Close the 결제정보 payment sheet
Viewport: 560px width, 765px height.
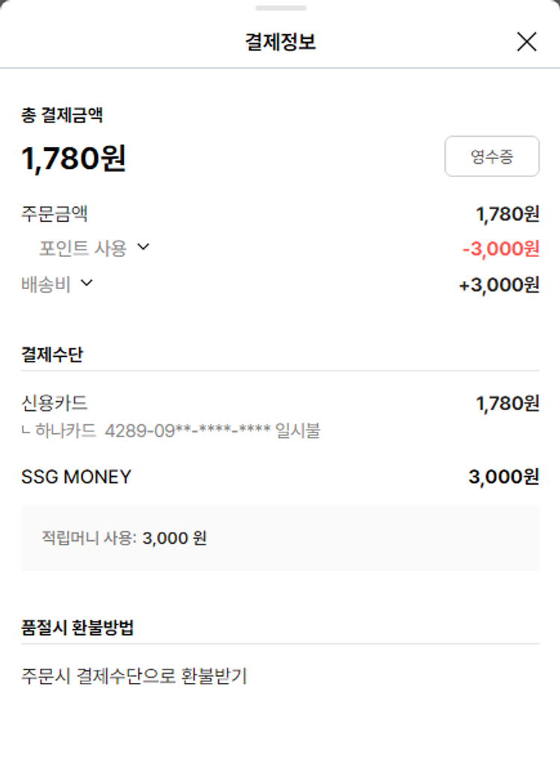[526, 42]
